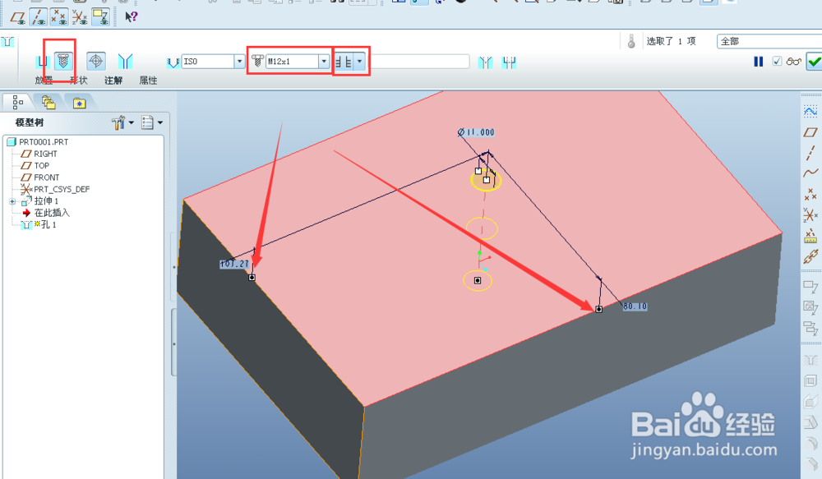Open the 属性 properties panel
822x479 pixels.
[x=148, y=81]
